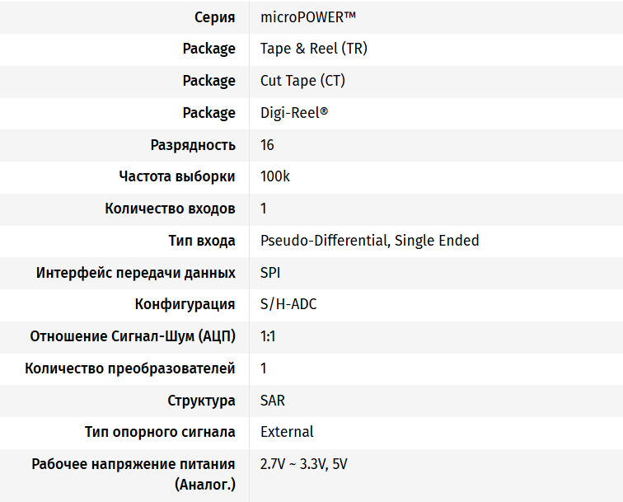Screen dimensions: 623x502
Task: Click the Тип входа label
Action: click(202, 241)
